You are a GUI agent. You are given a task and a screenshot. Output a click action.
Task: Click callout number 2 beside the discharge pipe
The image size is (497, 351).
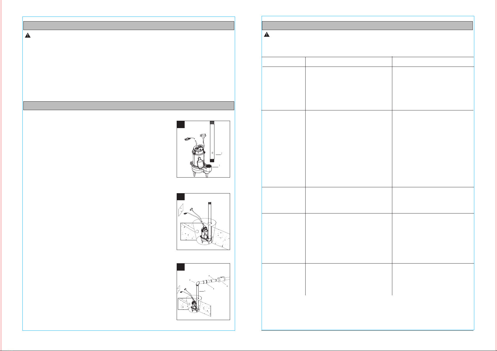pos(221,153)
